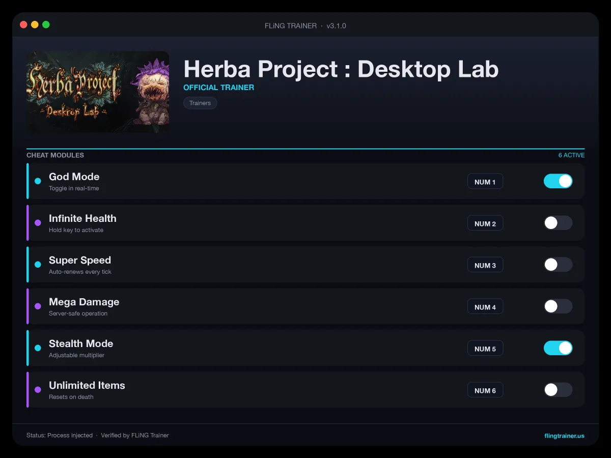Switch on Unlimited Items toggle
Image resolution: width=611 pixels, height=458 pixels.
[x=558, y=390]
